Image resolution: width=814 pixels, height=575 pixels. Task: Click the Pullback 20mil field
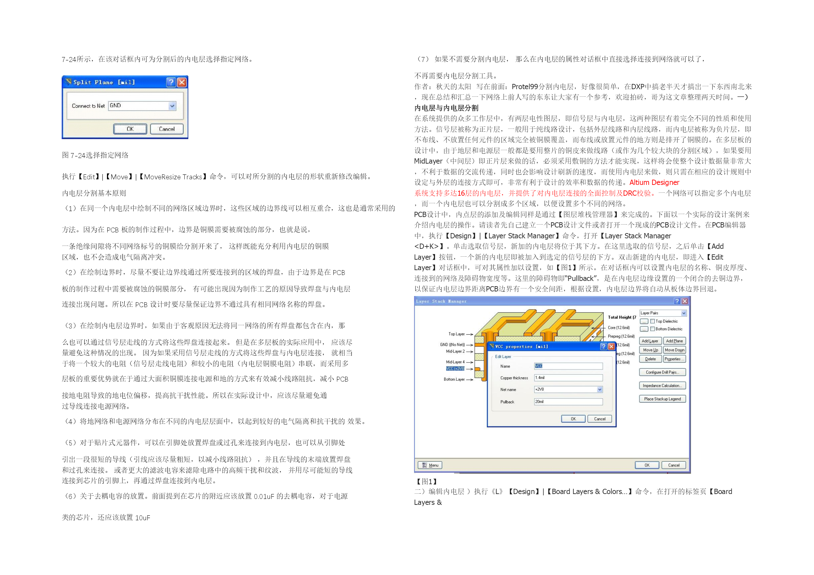[568, 402]
